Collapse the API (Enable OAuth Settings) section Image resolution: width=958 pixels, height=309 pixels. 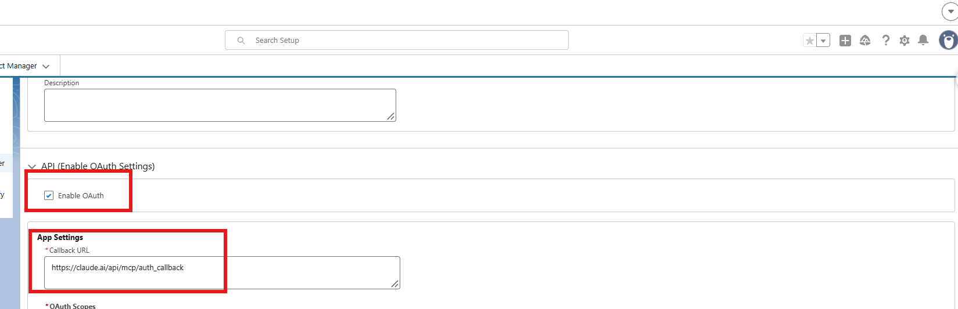click(x=32, y=166)
